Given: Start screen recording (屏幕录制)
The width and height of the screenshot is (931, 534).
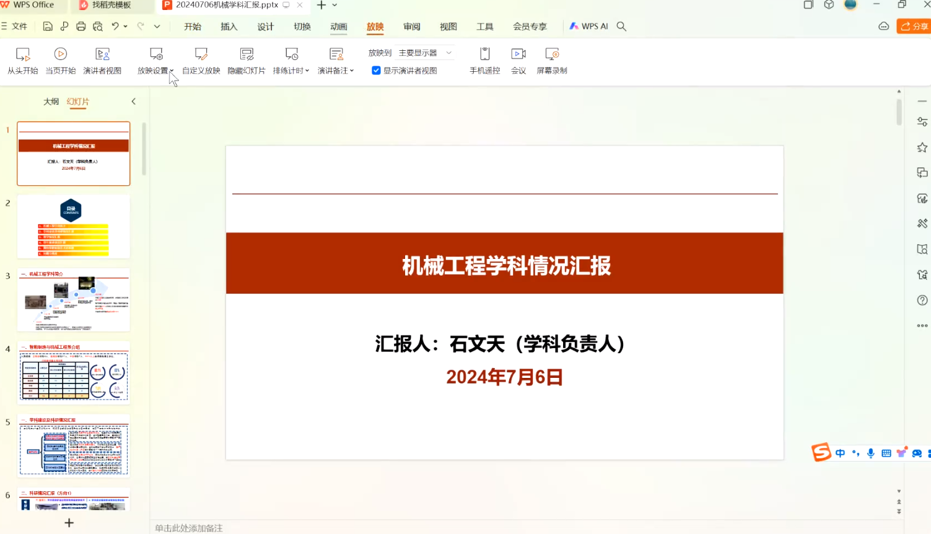Looking at the screenshot, I should click(x=551, y=61).
